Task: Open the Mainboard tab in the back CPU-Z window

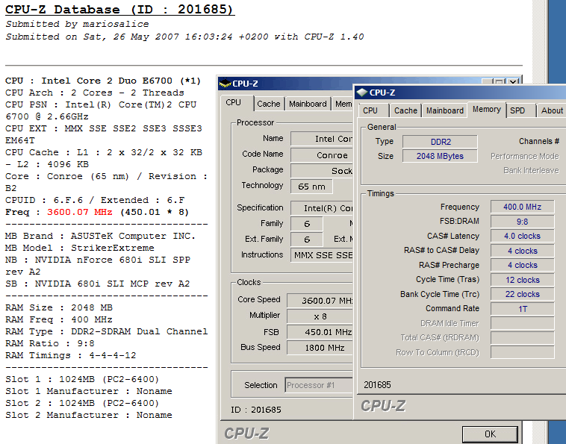Action: [308, 104]
